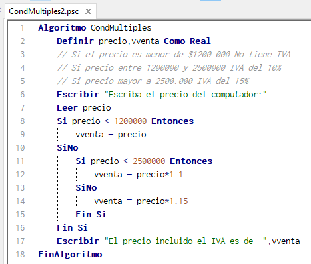
Task: Click 'Entonces' on line 8
Action: click(x=172, y=121)
